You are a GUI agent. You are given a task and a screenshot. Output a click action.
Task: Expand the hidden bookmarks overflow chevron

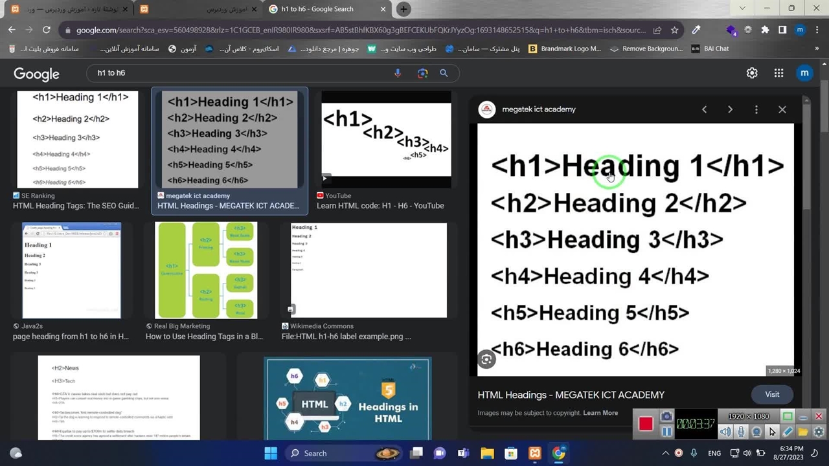click(x=817, y=49)
